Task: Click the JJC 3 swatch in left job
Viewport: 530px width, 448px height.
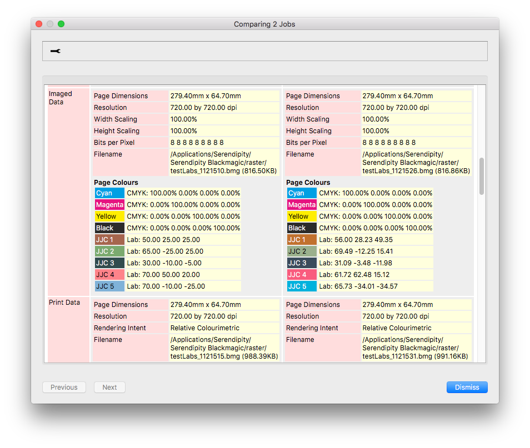Action: point(109,263)
